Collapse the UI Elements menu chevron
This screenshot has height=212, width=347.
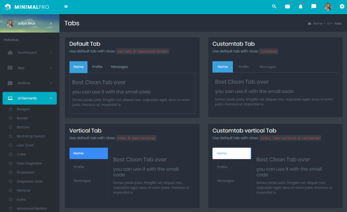pos(51,98)
